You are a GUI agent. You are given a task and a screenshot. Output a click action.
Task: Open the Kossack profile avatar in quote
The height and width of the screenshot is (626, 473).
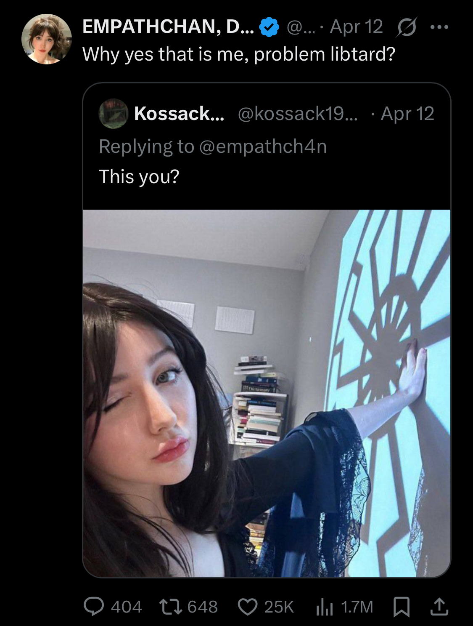coord(113,113)
